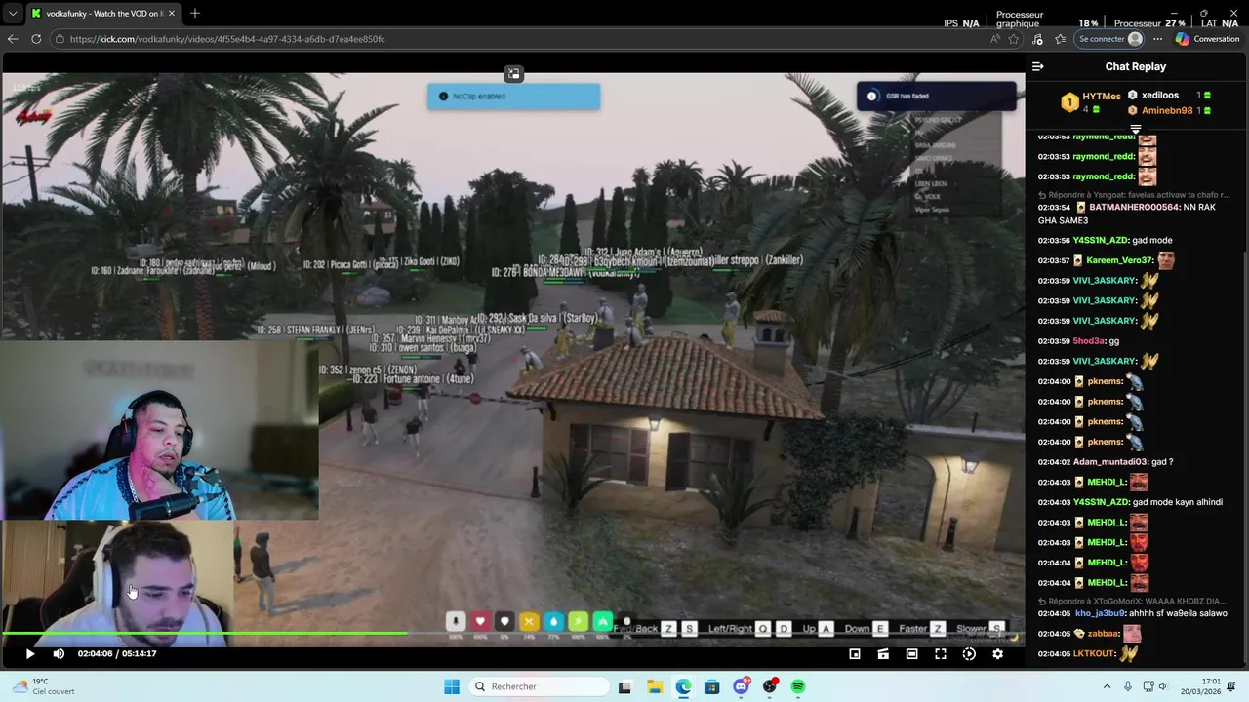Open xediloos leaderboard entry
This screenshot has width=1249, height=702.
(1169, 95)
